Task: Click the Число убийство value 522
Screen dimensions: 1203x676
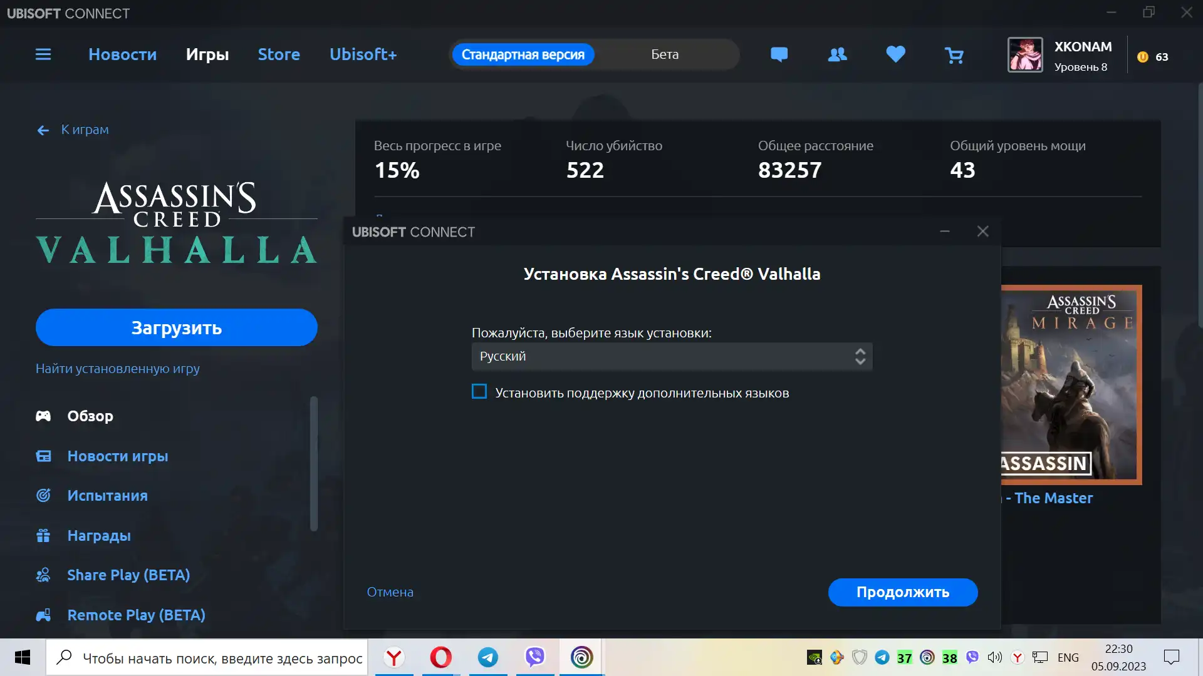Action: coord(585,170)
